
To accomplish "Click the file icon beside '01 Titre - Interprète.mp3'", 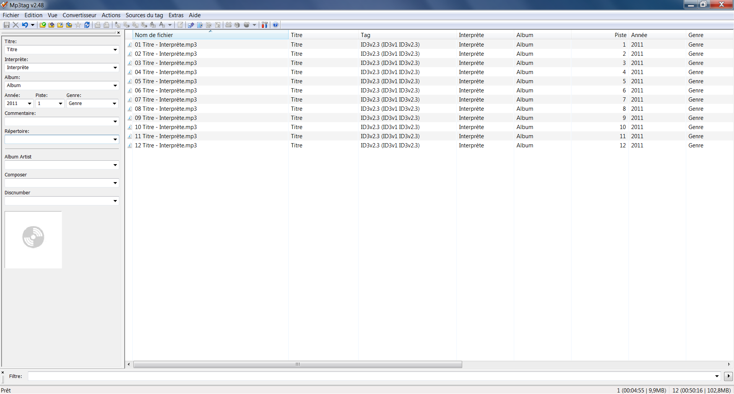I will 130,45.
